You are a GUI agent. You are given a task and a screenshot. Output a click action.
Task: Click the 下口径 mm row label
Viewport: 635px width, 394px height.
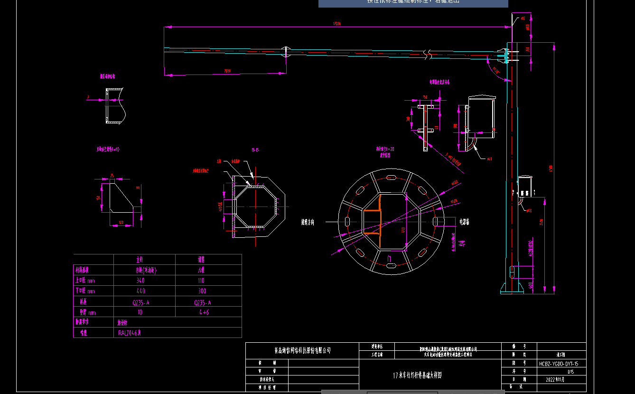[x=85, y=291]
